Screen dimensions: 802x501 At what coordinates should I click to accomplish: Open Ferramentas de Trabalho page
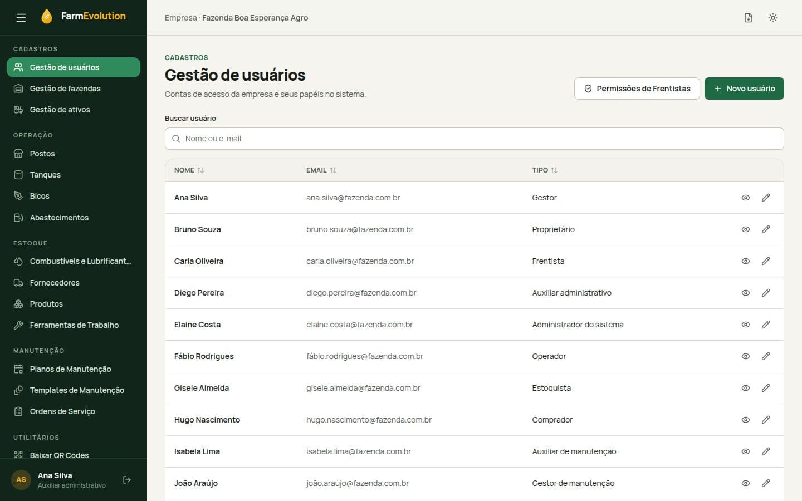(x=74, y=325)
